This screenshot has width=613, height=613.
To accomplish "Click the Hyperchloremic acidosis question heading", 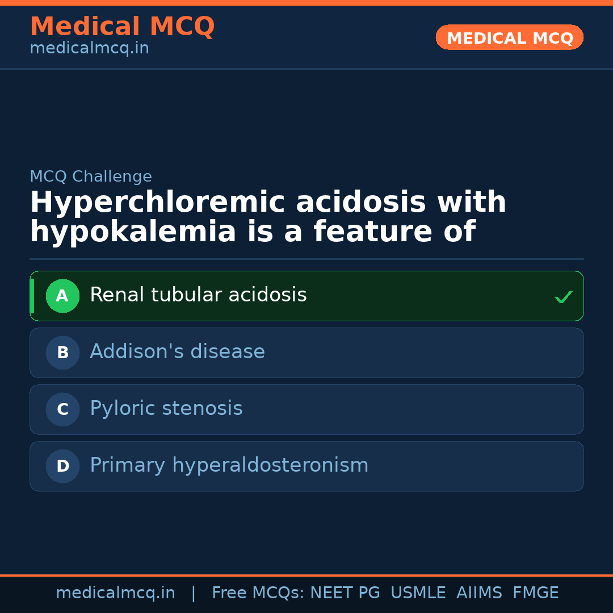I will point(267,217).
